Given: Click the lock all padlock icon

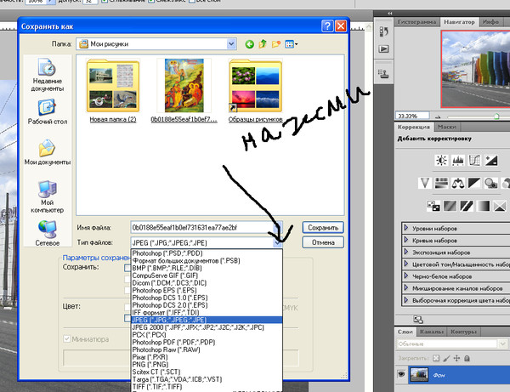Looking at the screenshot, I should coord(467,358).
